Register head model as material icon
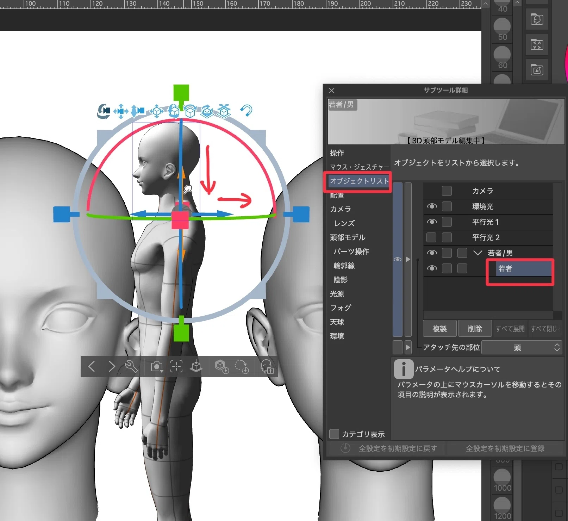This screenshot has height=521, width=568. pos(267,367)
